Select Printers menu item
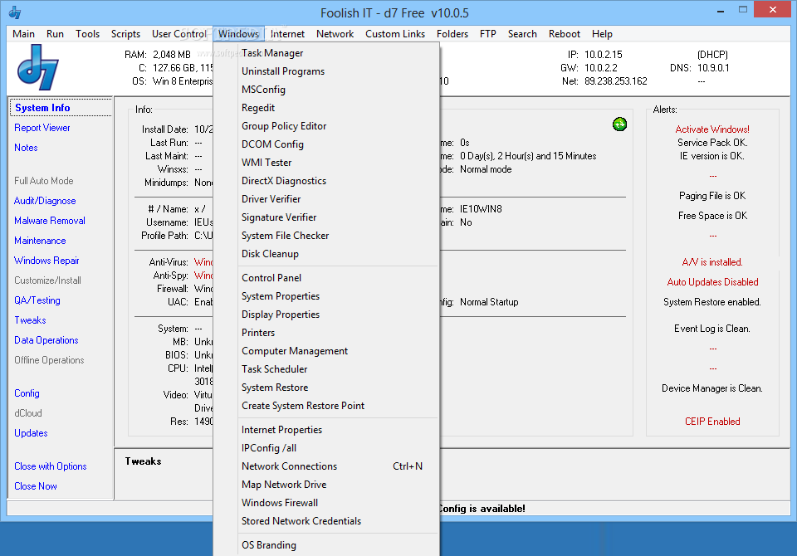The image size is (797, 556). click(x=326, y=333)
